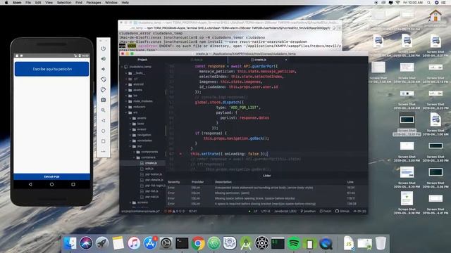Click the emulator volume down icon
The height and width of the screenshot is (253, 451).
point(104,69)
